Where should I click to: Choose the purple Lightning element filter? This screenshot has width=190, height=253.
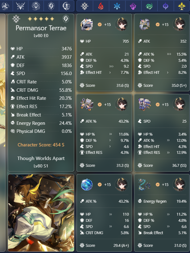point(133,6)
